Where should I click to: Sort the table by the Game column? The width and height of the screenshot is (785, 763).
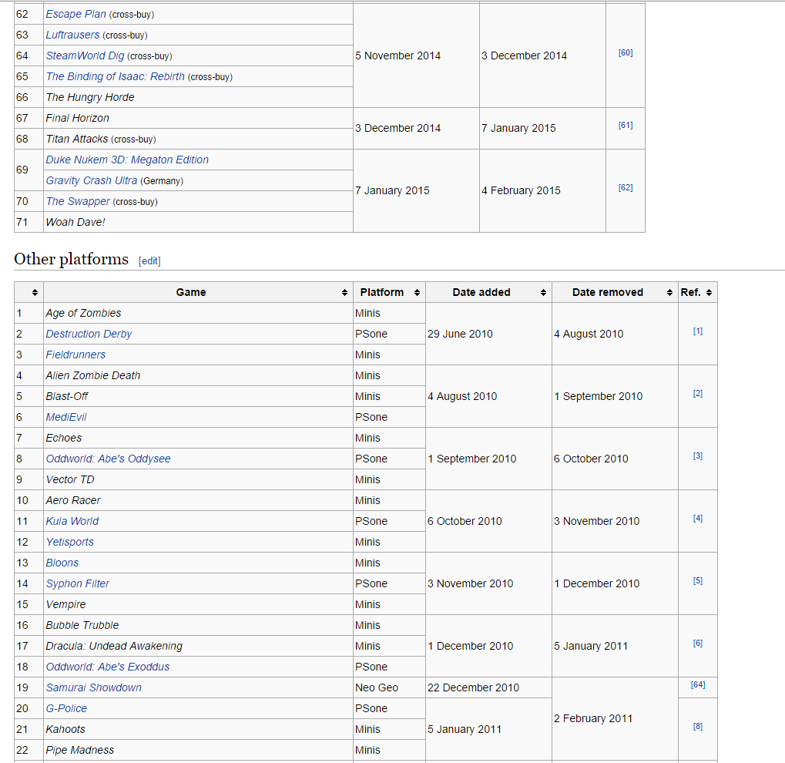point(344,293)
